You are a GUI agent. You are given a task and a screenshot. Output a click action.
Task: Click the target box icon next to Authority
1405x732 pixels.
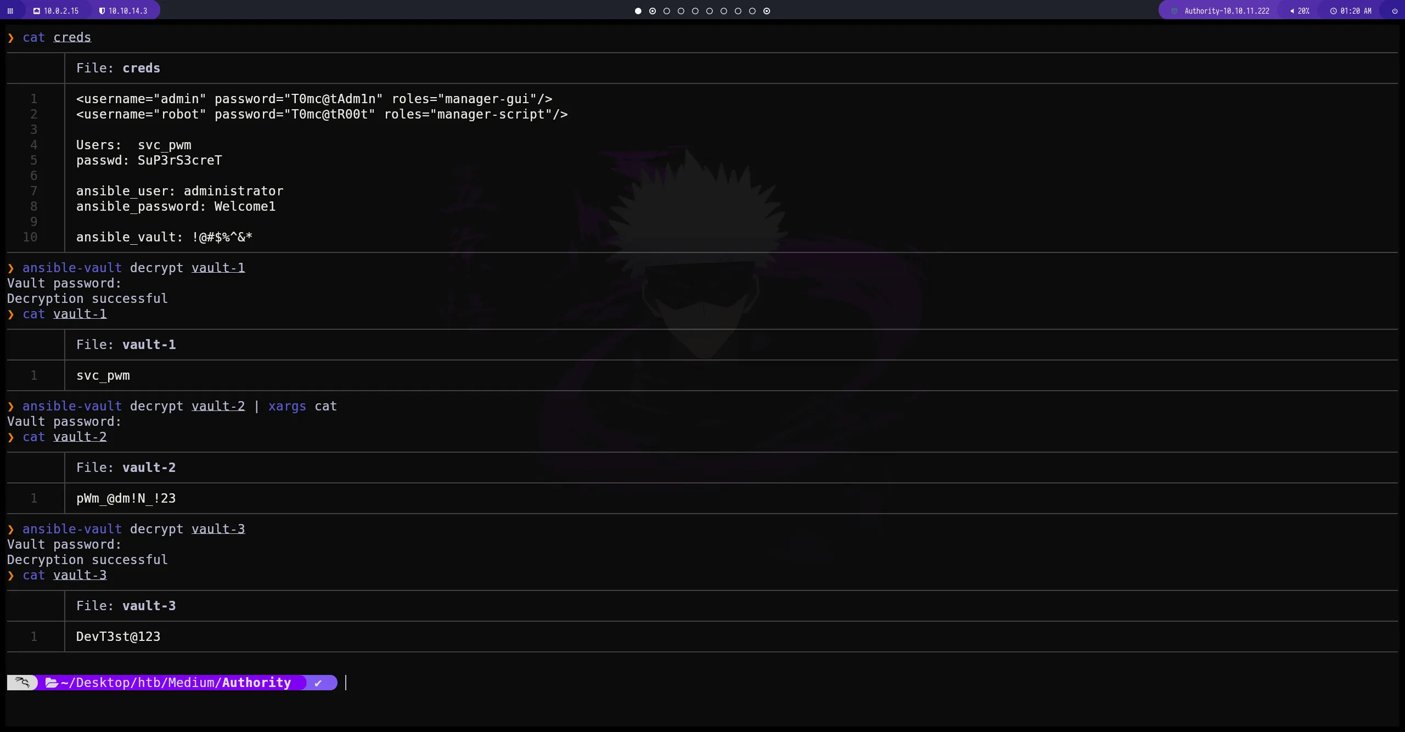1174,10
